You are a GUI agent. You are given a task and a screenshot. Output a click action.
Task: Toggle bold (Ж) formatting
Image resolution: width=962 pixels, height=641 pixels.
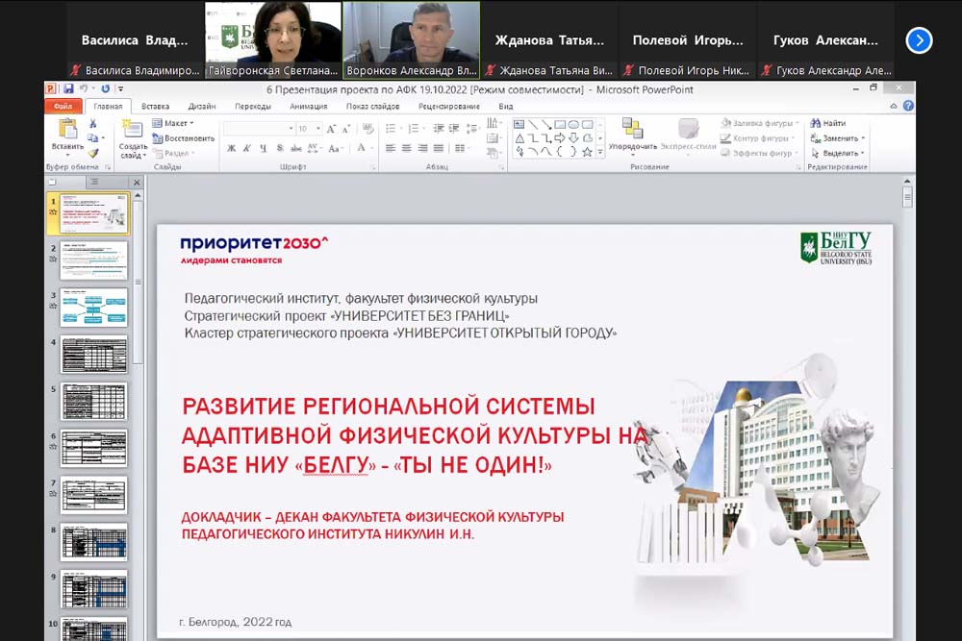tap(232, 148)
